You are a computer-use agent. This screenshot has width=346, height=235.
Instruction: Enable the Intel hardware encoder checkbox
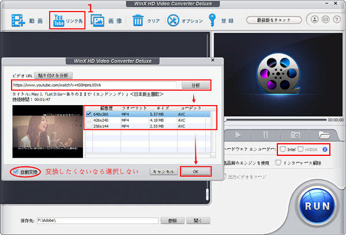coord(283,150)
